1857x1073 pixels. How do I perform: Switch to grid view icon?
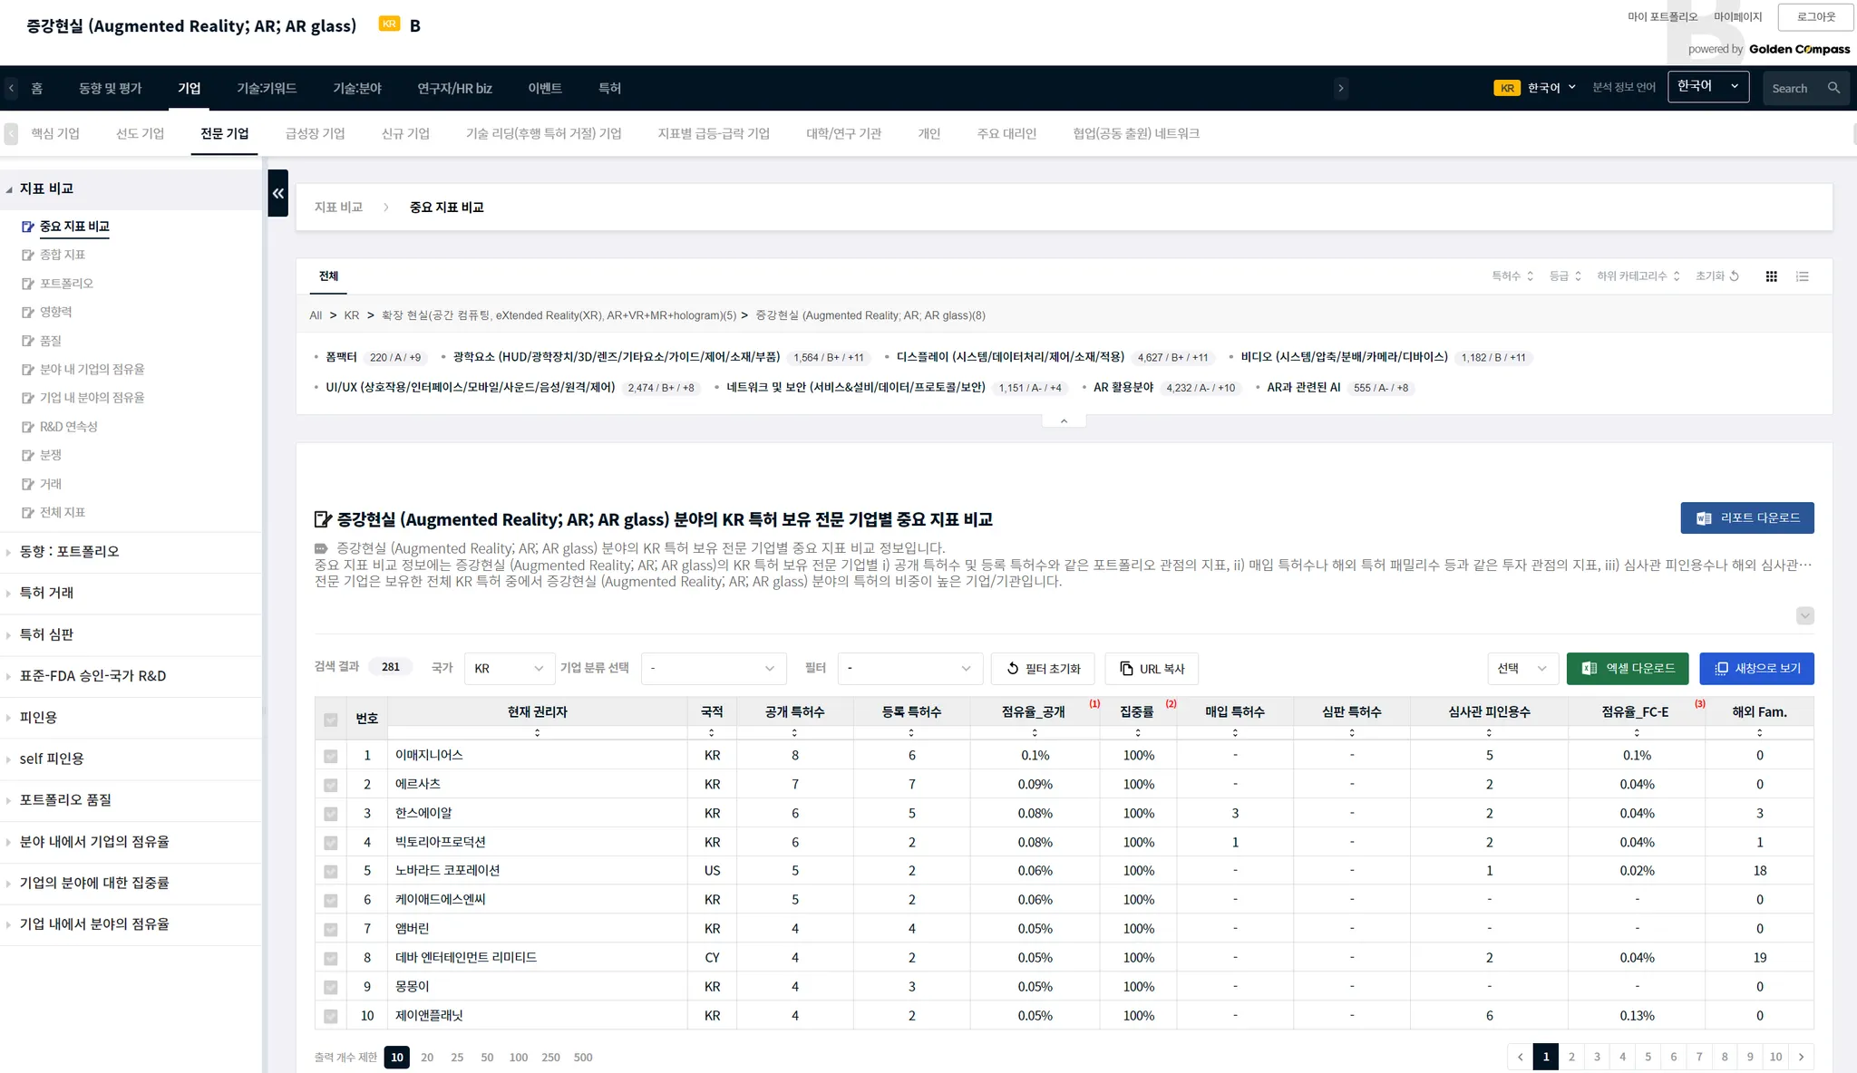coord(1771,276)
